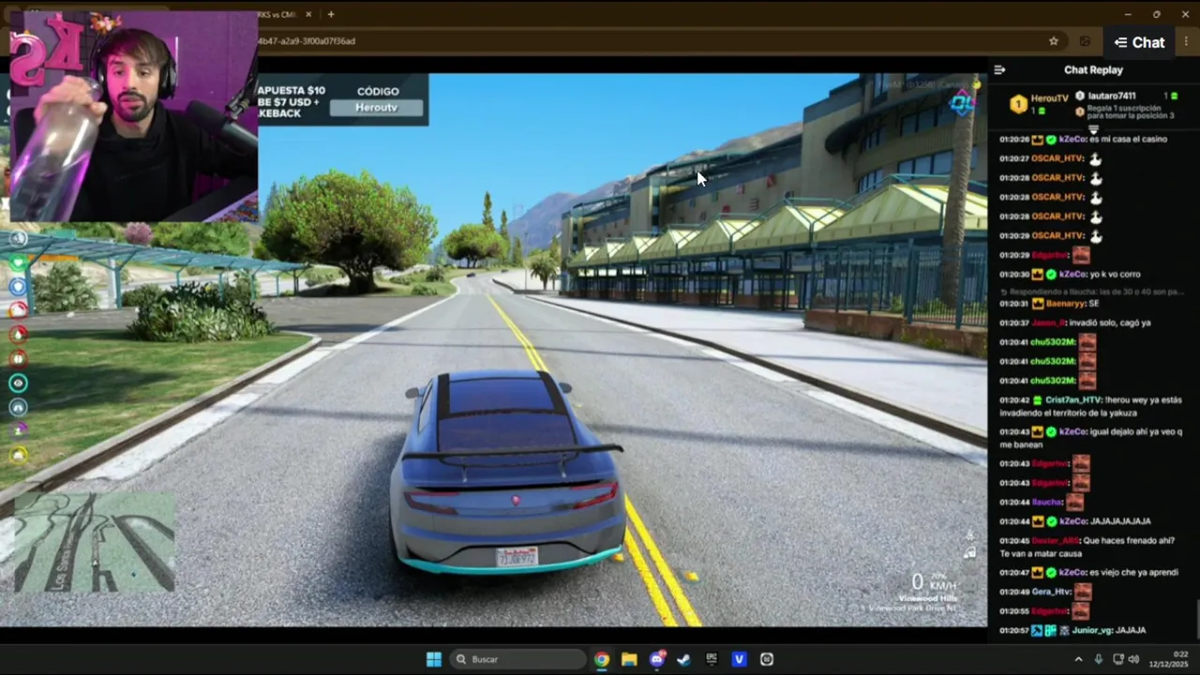Click the 'JAJAJAJAJAJA' message by kZeCo
The image size is (1200, 675).
pyautogui.click(x=1120, y=521)
